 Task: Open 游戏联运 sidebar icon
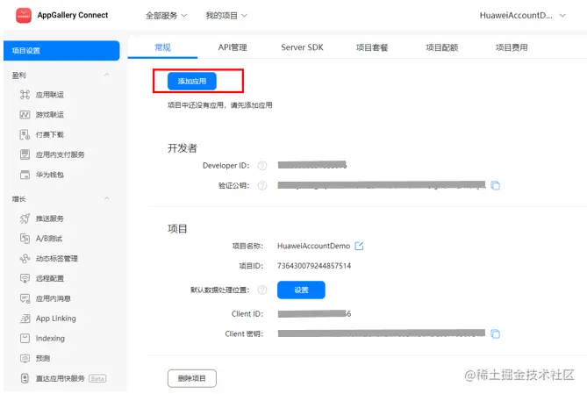25,115
